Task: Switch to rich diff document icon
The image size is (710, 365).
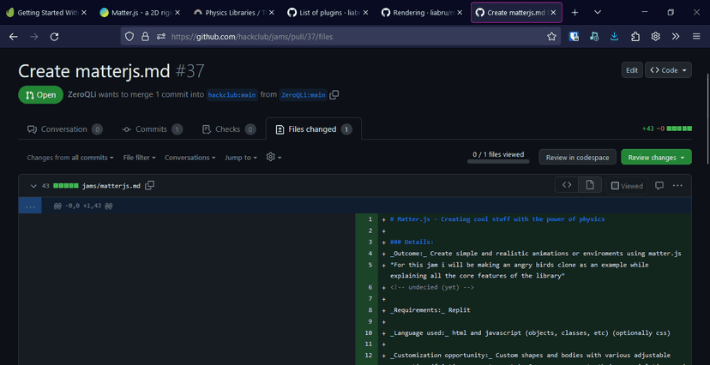Action: 589,185
